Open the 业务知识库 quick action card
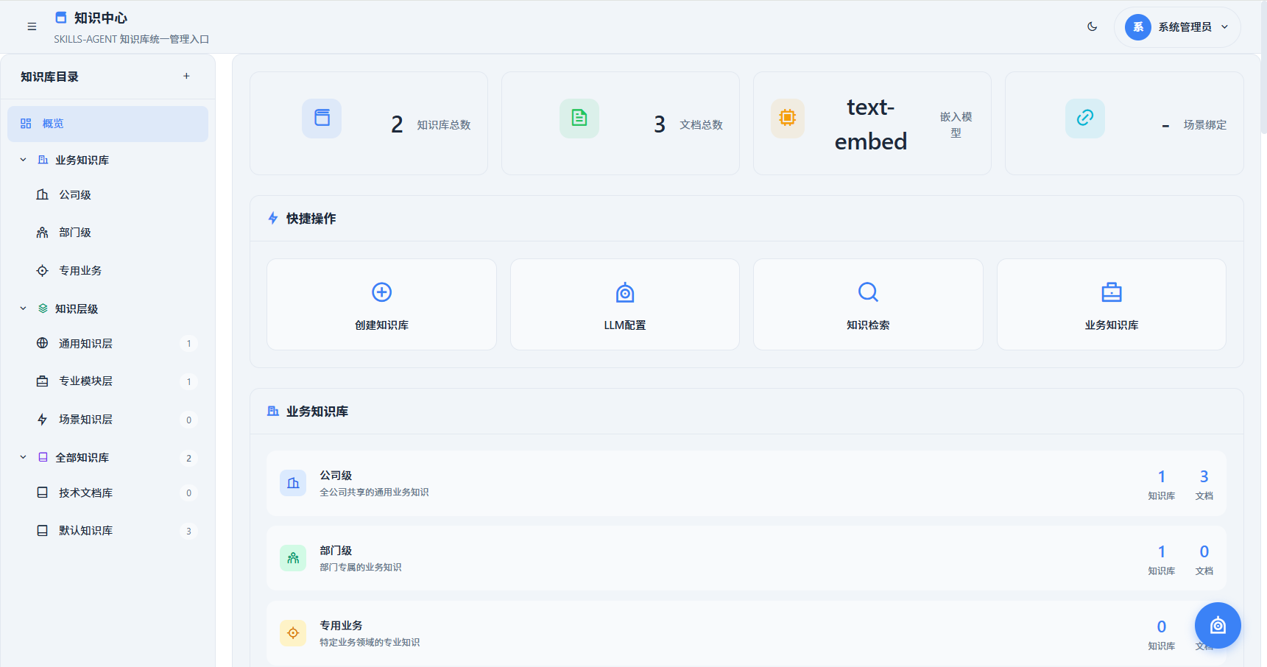Viewport: 1267px width, 667px height. pyautogui.click(x=1112, y=304)
